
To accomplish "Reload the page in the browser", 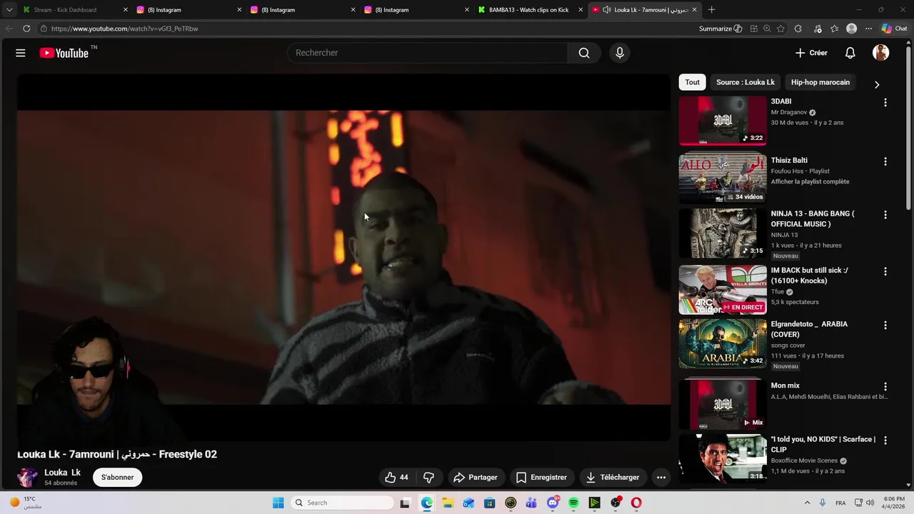I will point(26,29).
